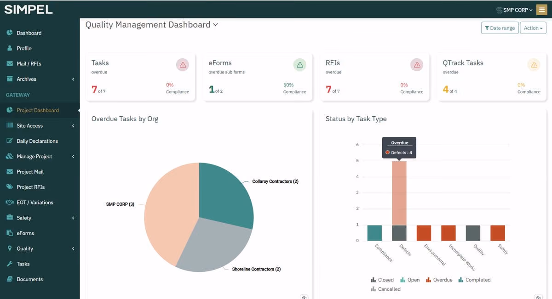552x299 pixels.
Task: Click the Date range filter button
Action: pos(500,28)
